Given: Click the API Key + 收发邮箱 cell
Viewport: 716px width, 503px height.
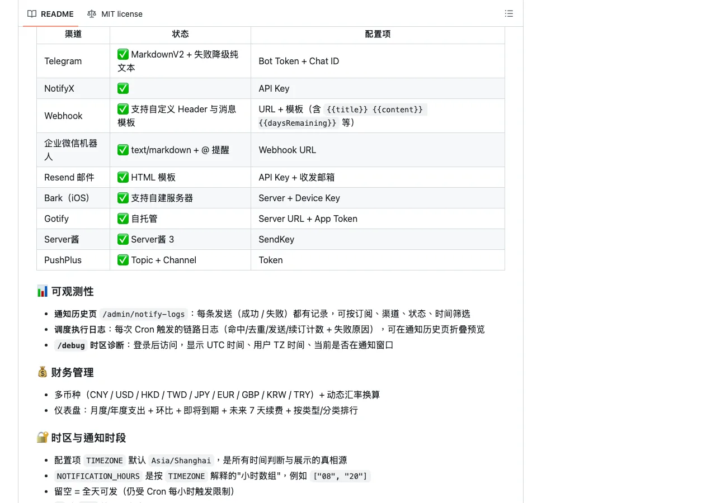Looking at the screenshot, I should pyautogui.click(x=378, y=177).
